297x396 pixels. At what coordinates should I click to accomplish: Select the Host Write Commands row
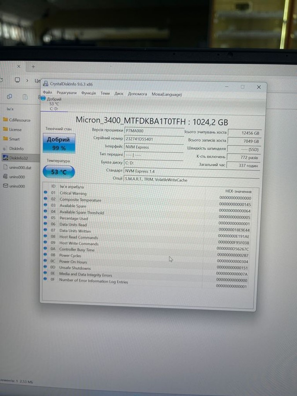[146, 245]
